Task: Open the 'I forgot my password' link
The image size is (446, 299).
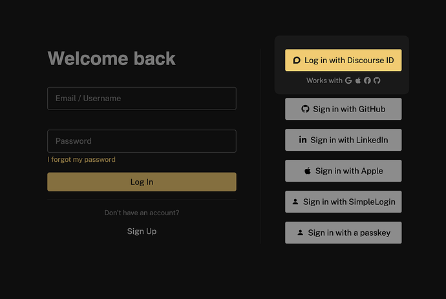Action: pos(81,160)
